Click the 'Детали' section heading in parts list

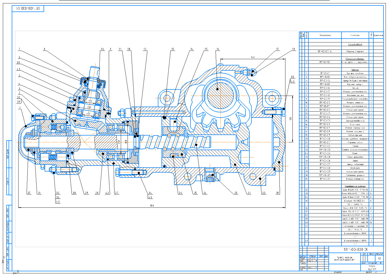coord(355,70)
